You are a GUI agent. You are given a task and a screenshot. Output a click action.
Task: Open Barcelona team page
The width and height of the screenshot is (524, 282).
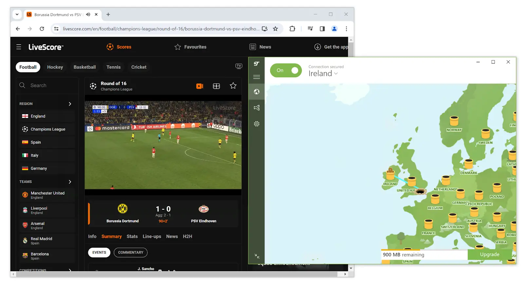(x=47, y=256)
